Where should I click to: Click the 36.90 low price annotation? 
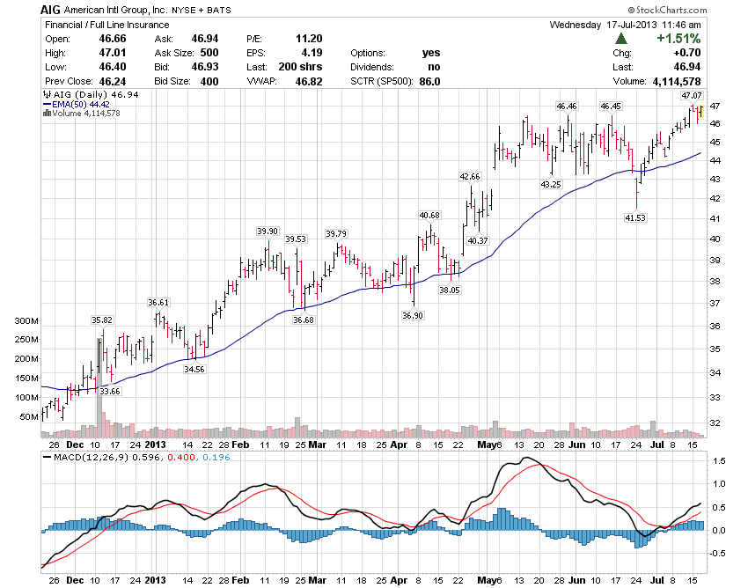tap(412, 315)
